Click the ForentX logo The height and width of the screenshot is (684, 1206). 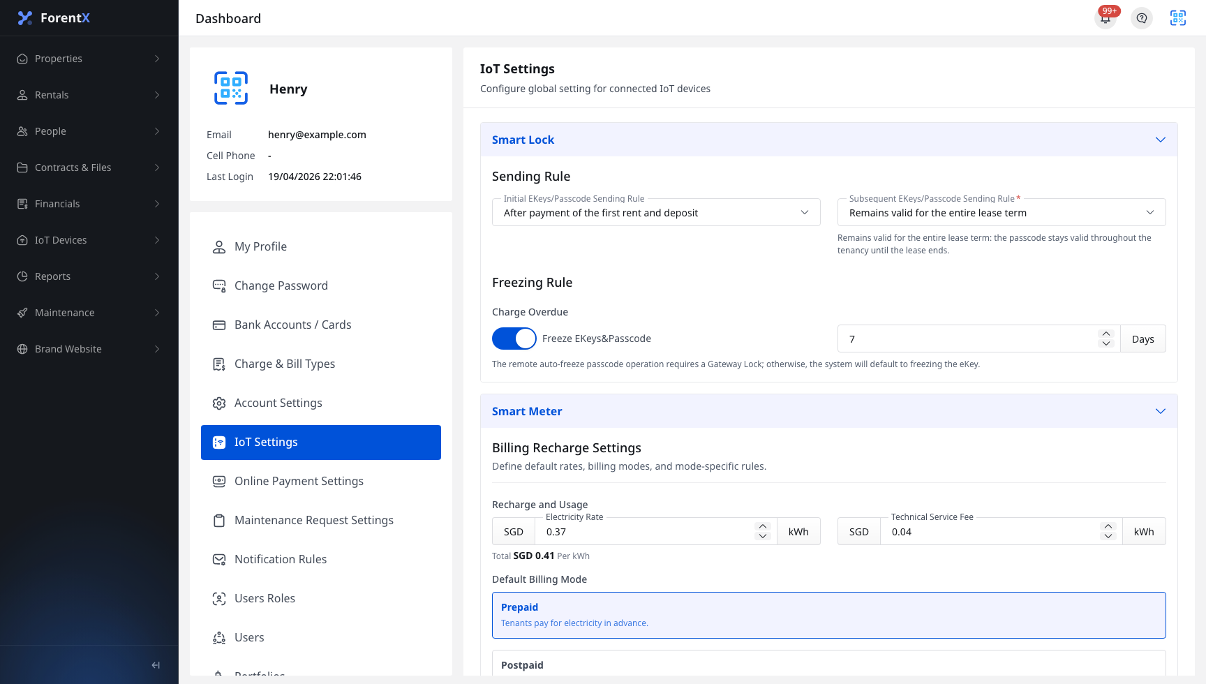(x=54, y=18)
